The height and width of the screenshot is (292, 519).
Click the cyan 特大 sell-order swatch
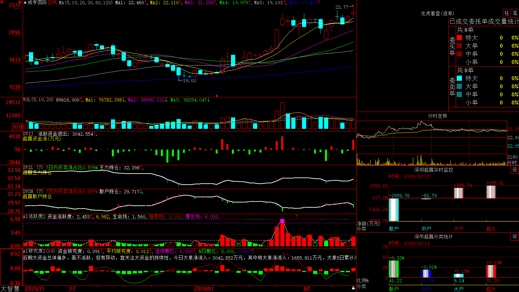[459, 78]
